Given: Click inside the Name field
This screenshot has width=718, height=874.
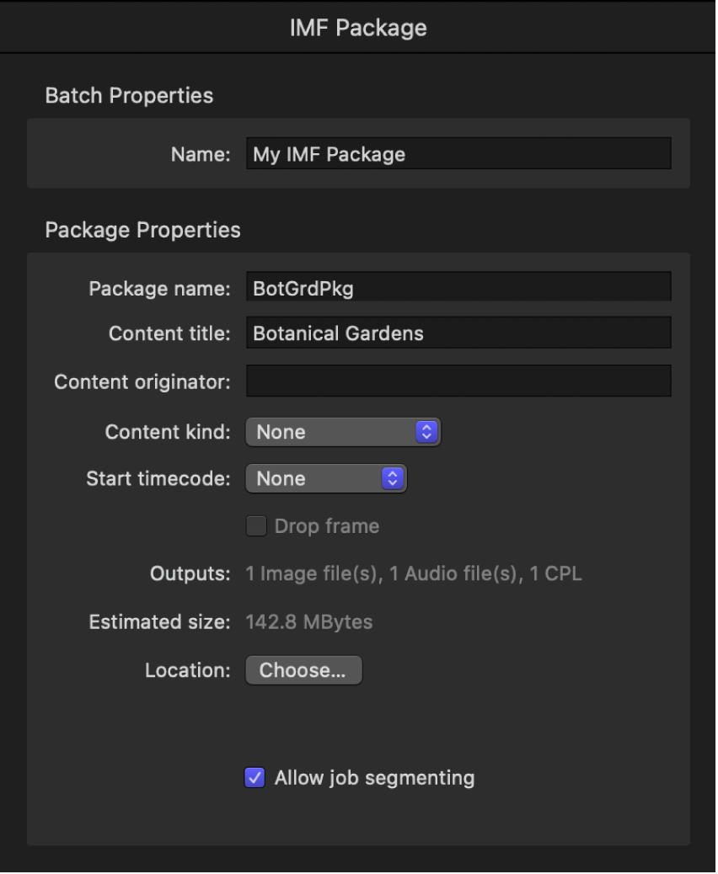Looking at the screenshot, I should click(459, 153).
